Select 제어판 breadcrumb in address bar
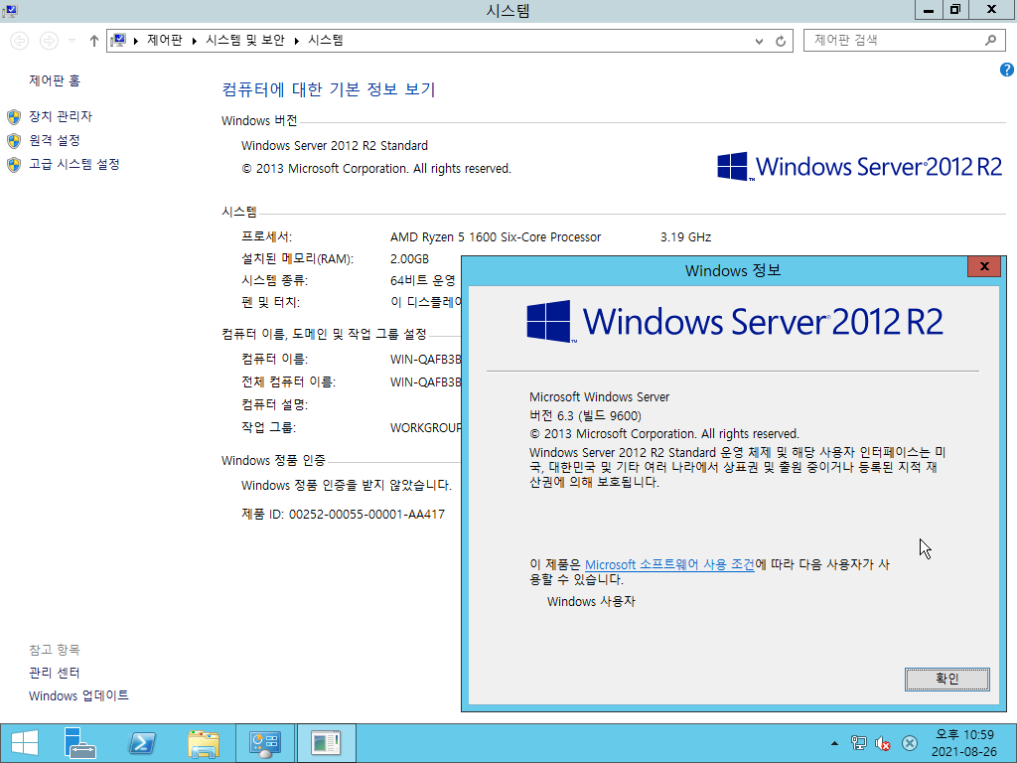The width and height of the screenshot is (1017, 763). 165,40
